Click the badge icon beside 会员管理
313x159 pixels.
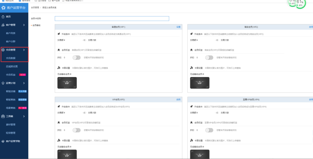click(3, 50)
